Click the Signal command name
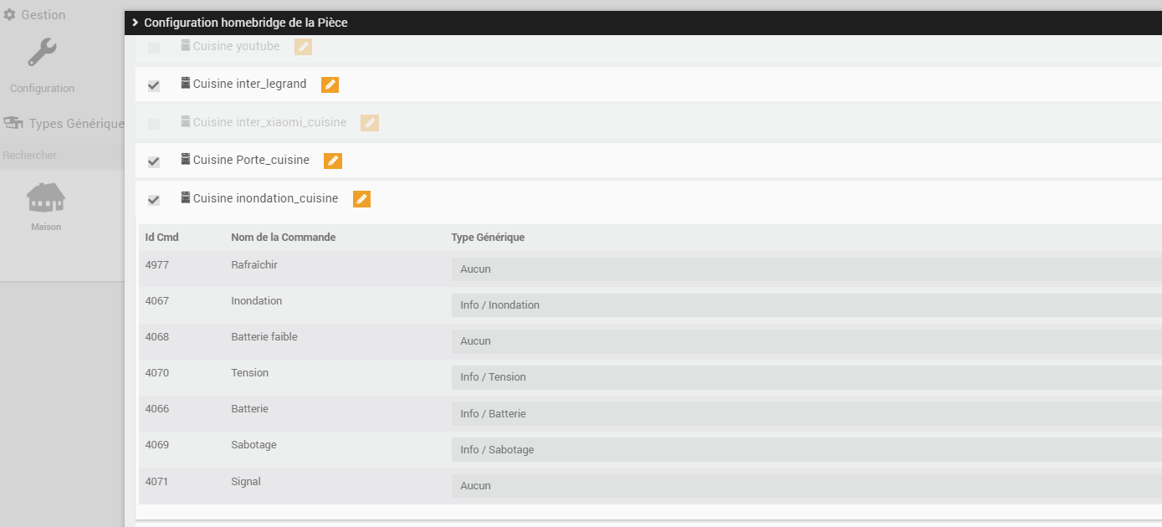Screen dimensions: 1162x527 246,482
